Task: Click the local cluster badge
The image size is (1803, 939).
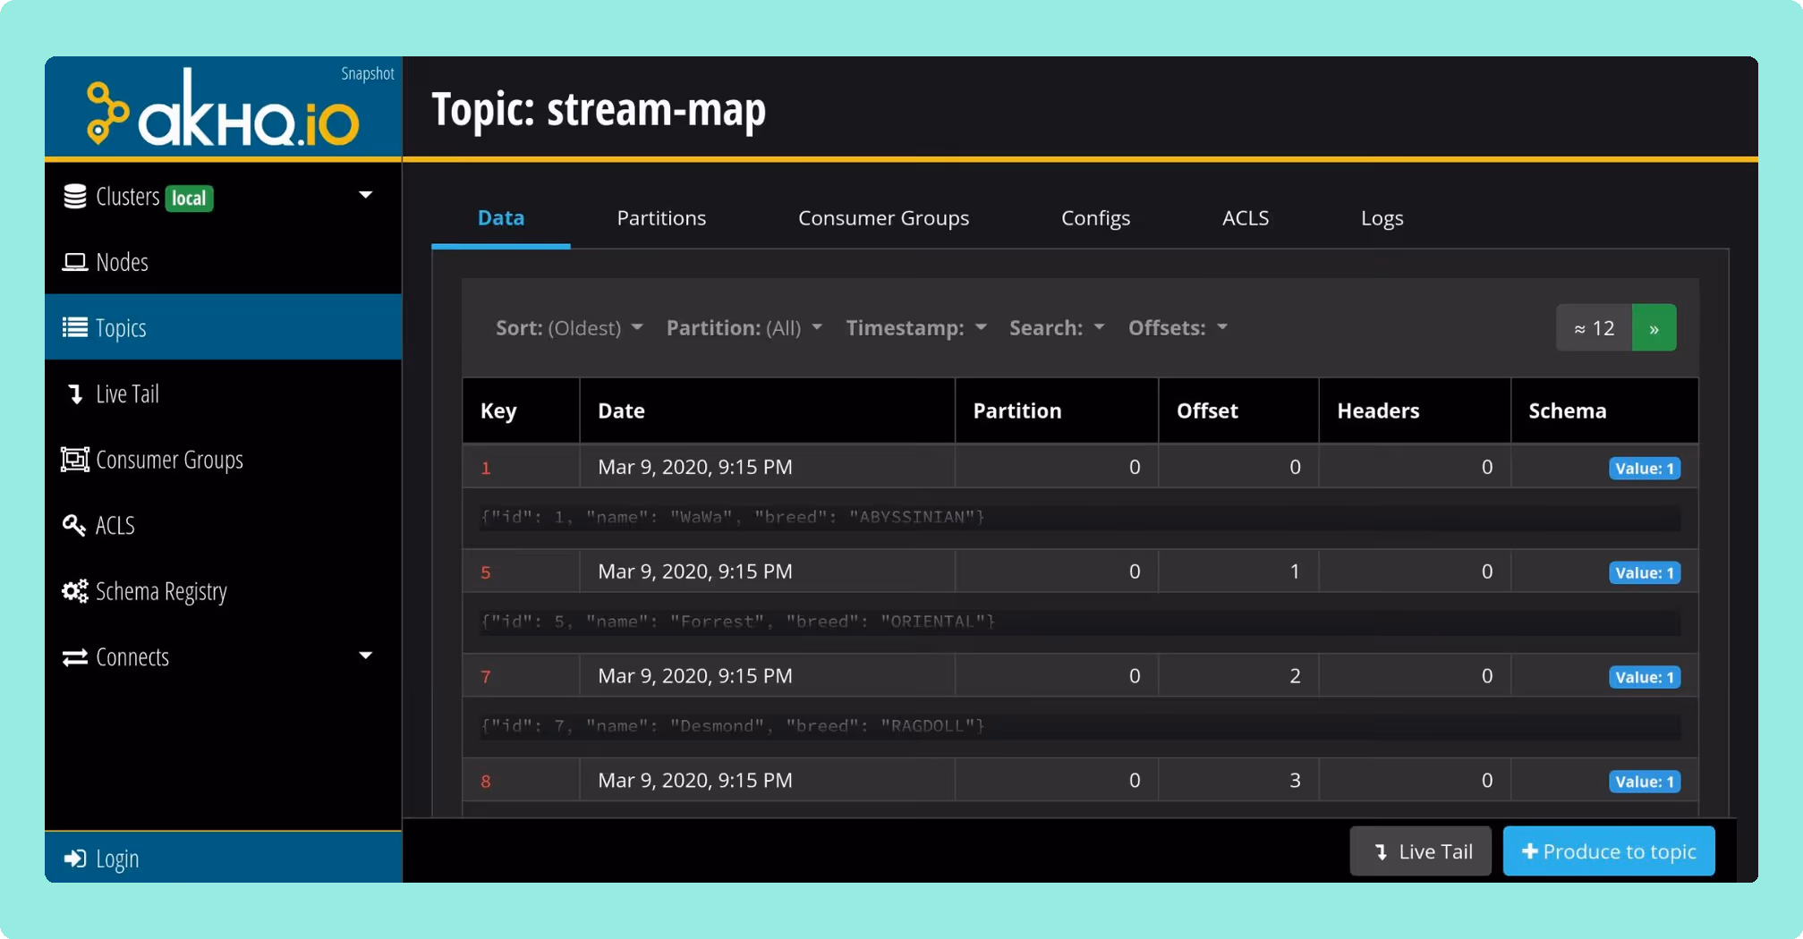Action: coord(189,198)
